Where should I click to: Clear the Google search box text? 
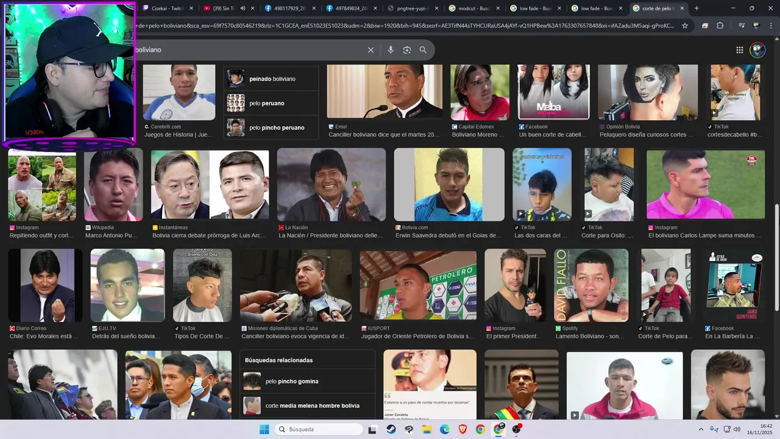coord(370,50)
